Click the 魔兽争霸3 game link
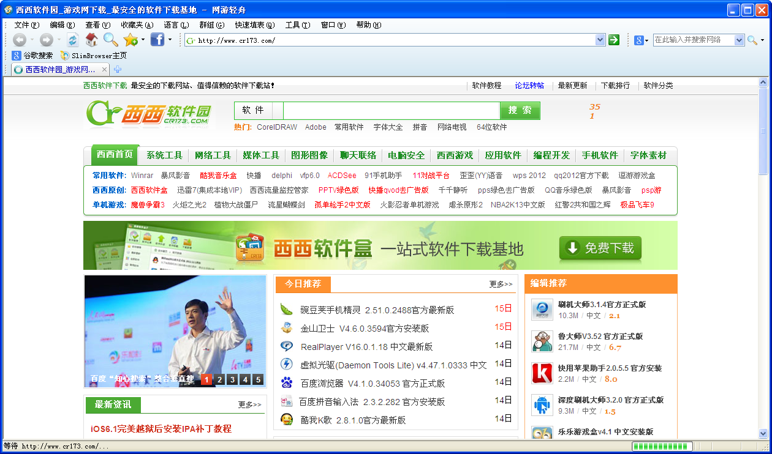Screen dimensions: 772x454 click(x=148, y=204)
